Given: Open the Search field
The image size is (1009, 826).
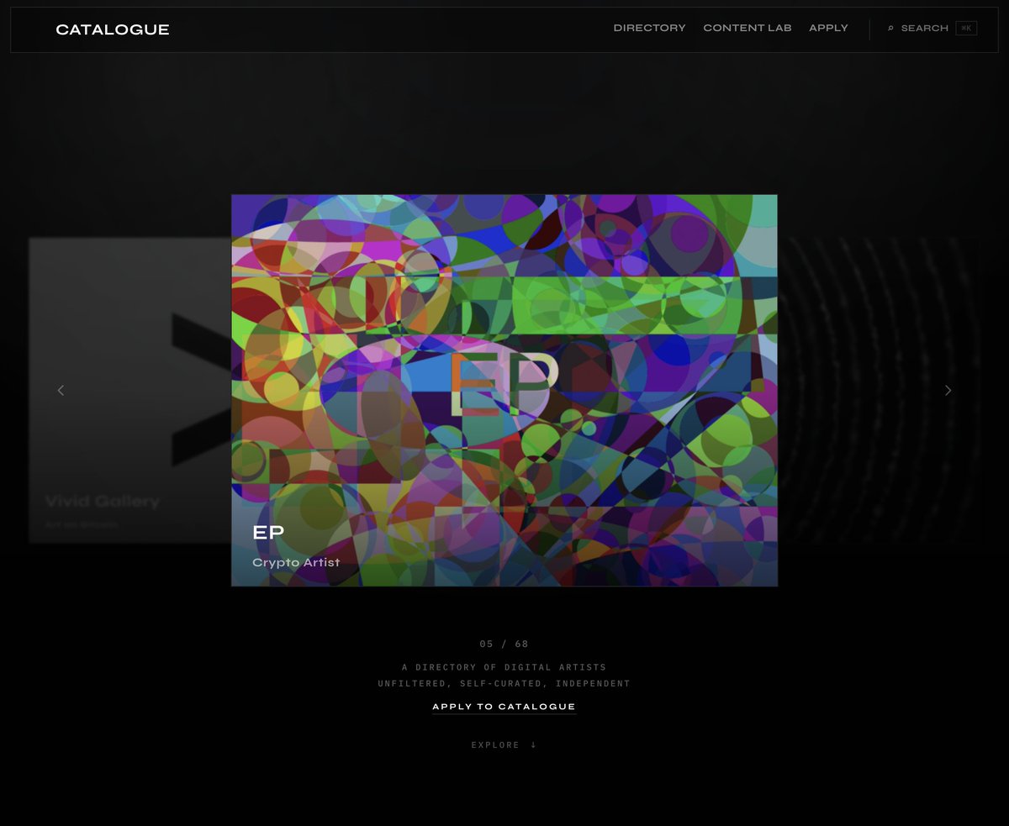Looking at the screenshot, I should click(x=932, y=29).
